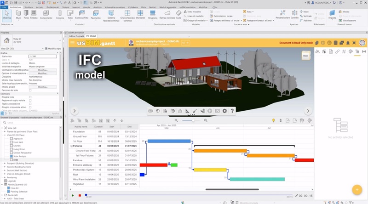The image size is (368, 204).
Task: Select the Scala stair tool
Action: (x=178, y=15)
